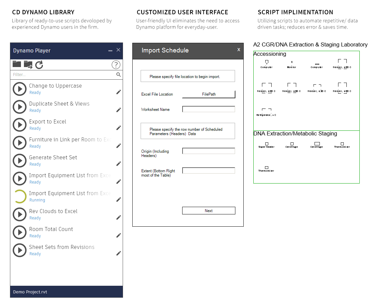This screenshot has height=305, width=376.
Task: Focus the Filter text box
Action: (63, 75)
